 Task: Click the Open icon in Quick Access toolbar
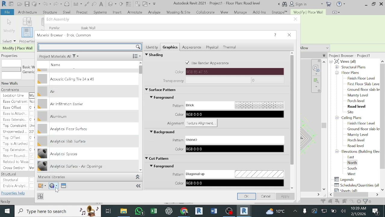[x=20, y=4]
